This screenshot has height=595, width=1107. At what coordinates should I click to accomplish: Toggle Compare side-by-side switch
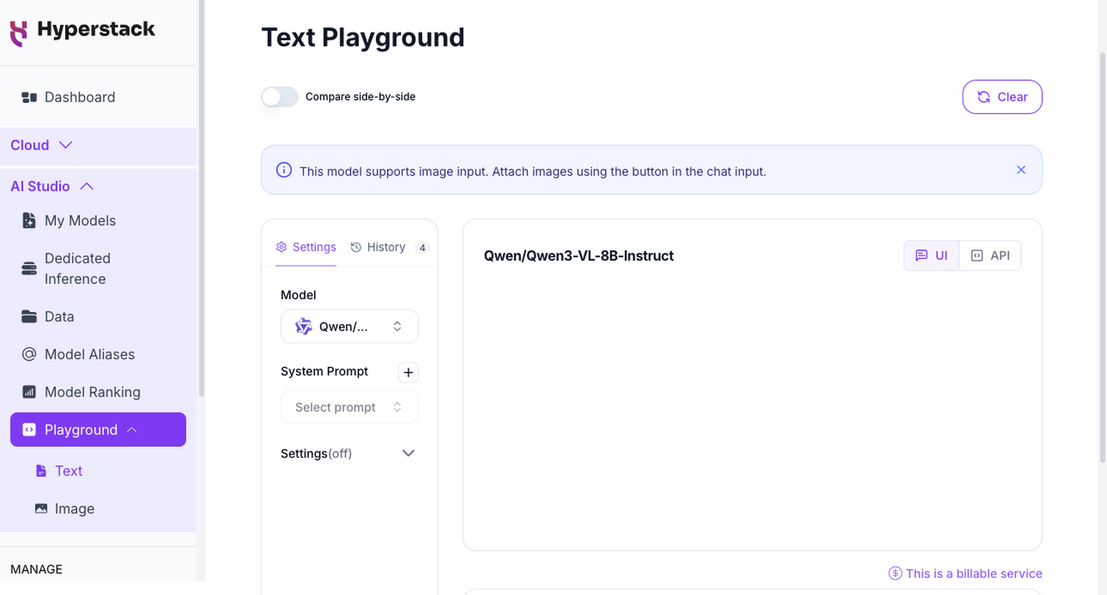pos(280,97)
